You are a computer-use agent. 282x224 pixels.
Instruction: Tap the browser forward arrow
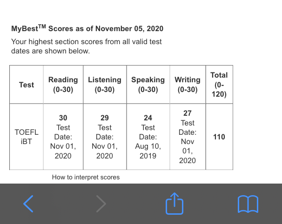pos(101,204)
